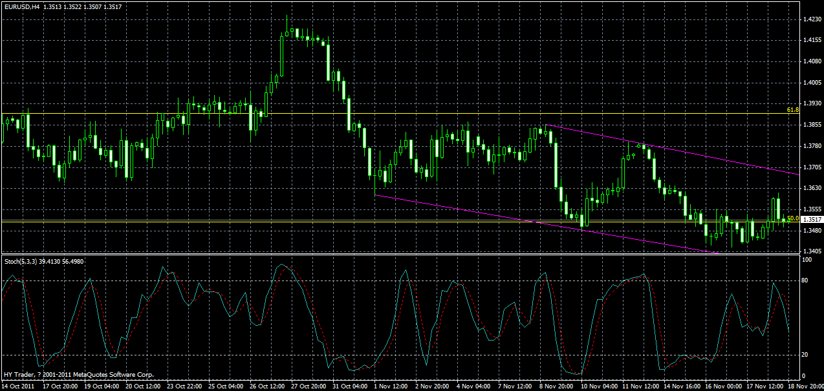
Task: Click the 1.4230 price axis label
Action: pos(813,19)
